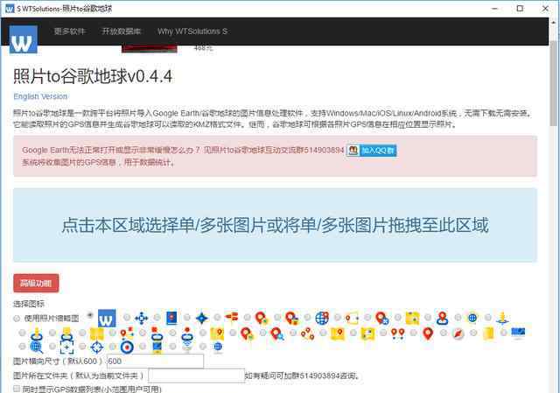Choose the wifi signal marker icon

[x=187, y=347]
